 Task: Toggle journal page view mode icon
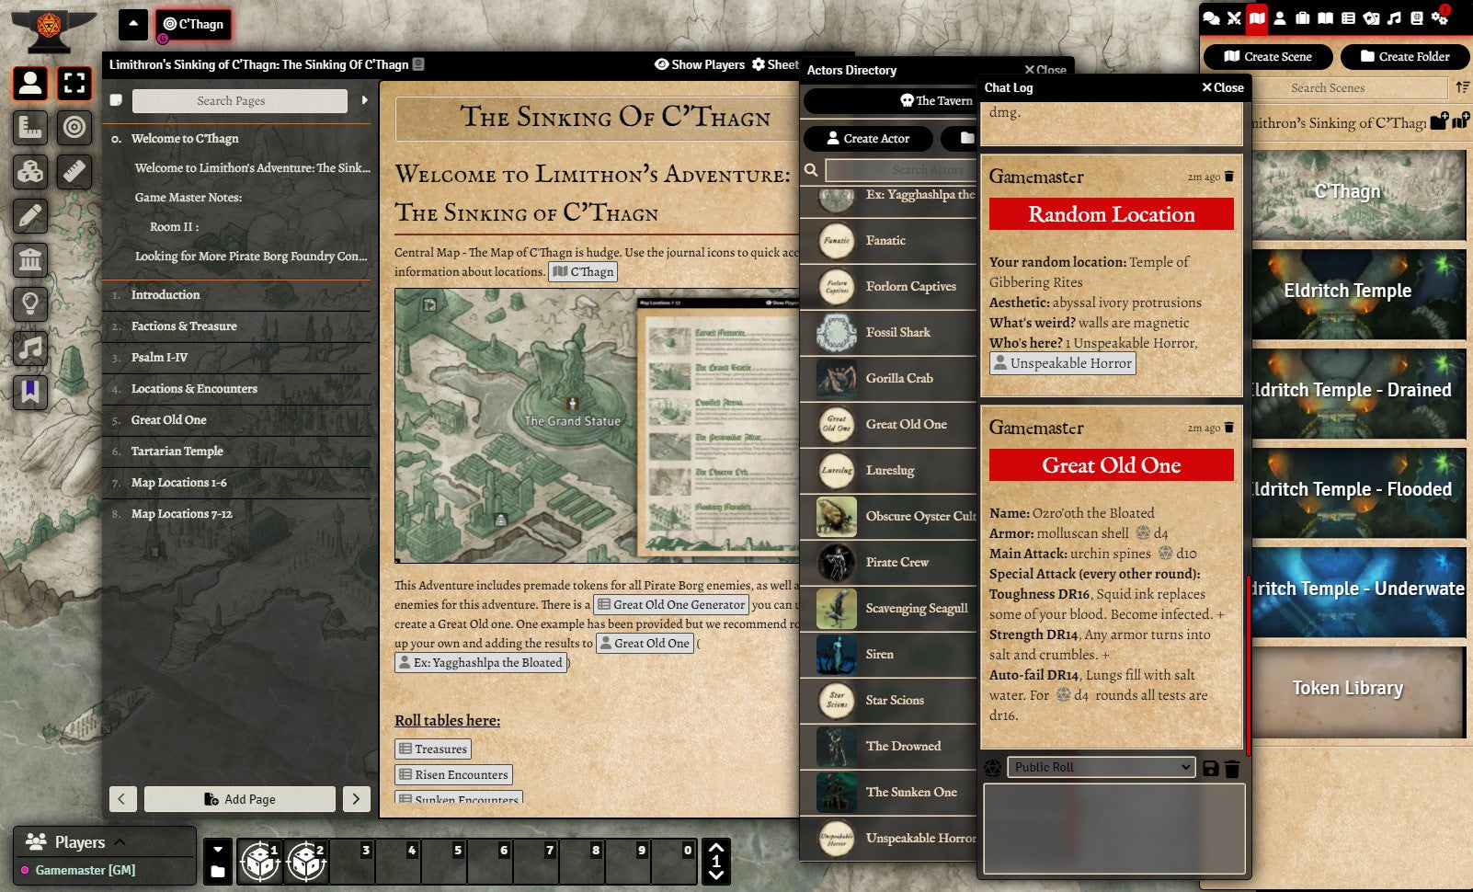[x=116, y=100]
